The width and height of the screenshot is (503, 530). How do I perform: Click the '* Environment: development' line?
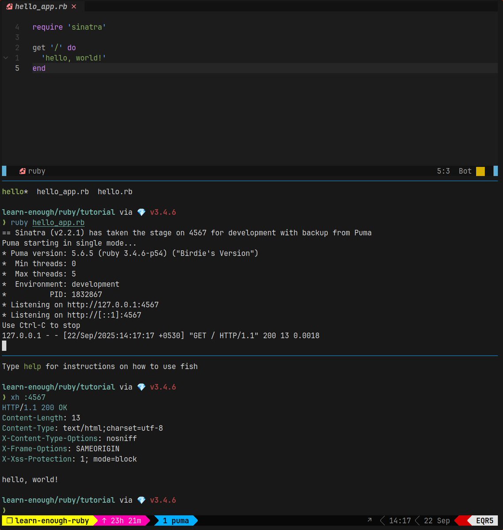coord(61,284)
